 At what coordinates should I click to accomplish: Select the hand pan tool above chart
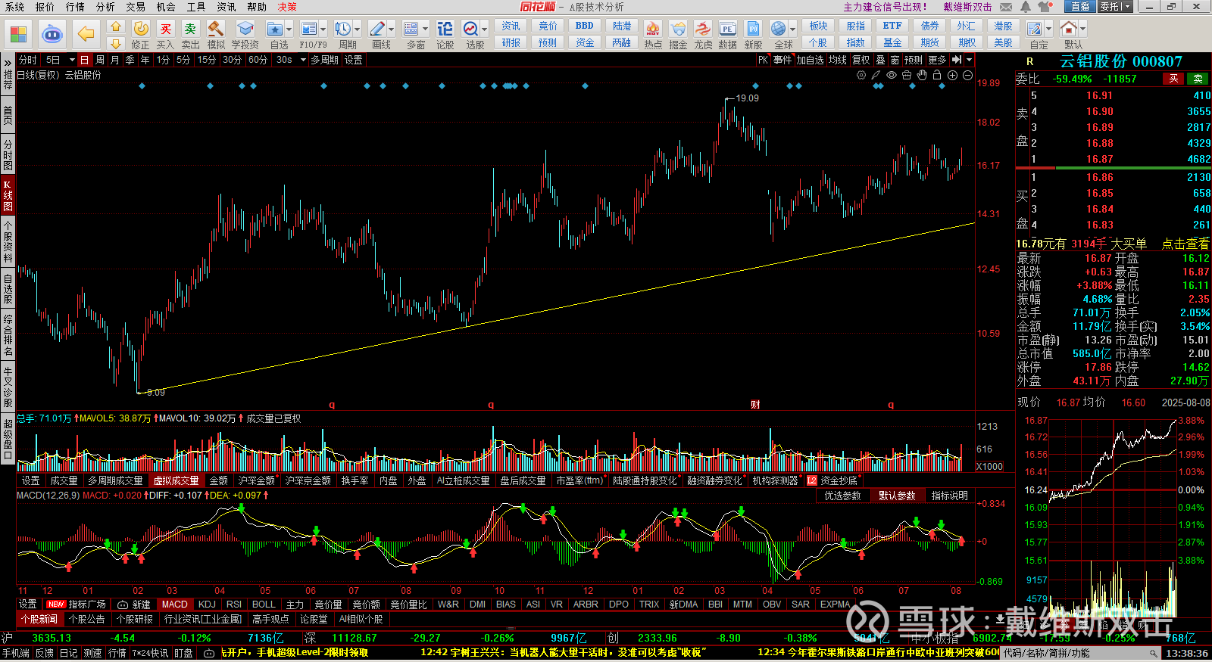(922, 75)
